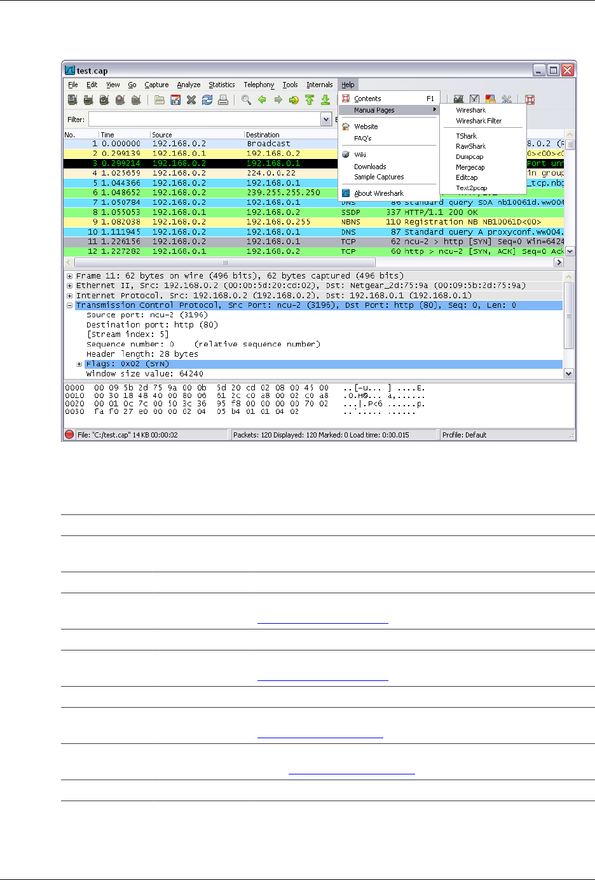Image resolution: width=595 pixels, height=880 pixels.
Task: Select packet 9 NBNS Registration row
Action: pos(314,222)
